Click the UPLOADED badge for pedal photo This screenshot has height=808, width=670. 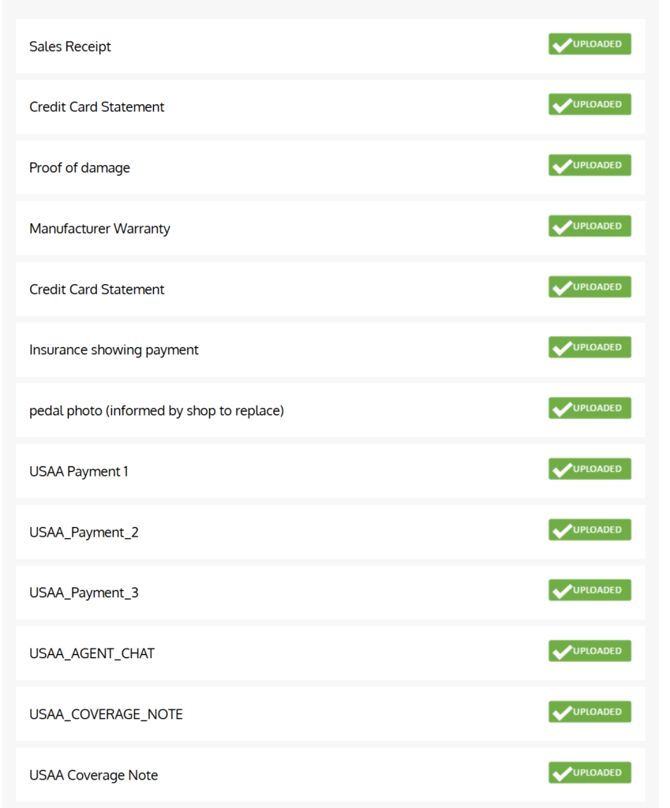point(590,409)
